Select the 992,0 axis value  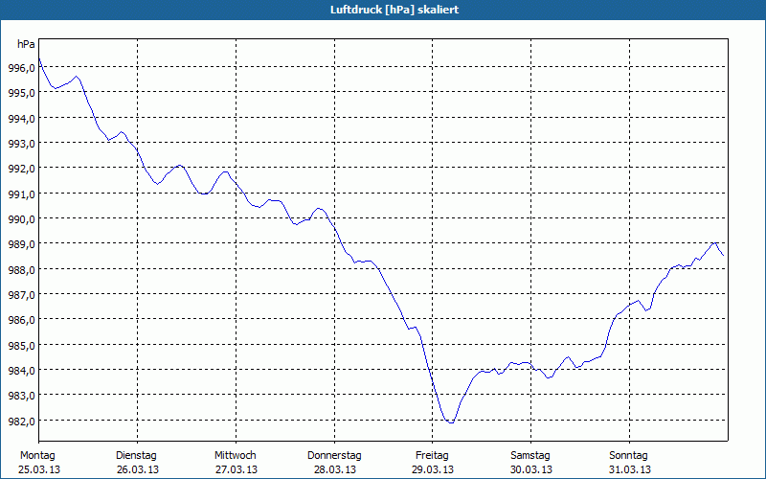(x=21, y=169)
